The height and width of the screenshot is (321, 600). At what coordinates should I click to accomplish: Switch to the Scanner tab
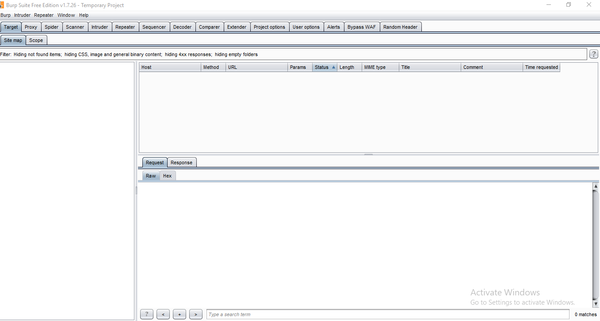coord(75,27)
